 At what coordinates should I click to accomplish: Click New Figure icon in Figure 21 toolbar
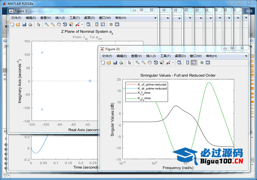[x=103, y=63]
